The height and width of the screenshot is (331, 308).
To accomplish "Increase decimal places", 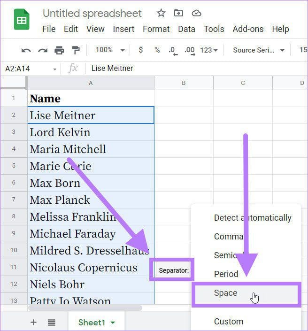I will 190,51.
